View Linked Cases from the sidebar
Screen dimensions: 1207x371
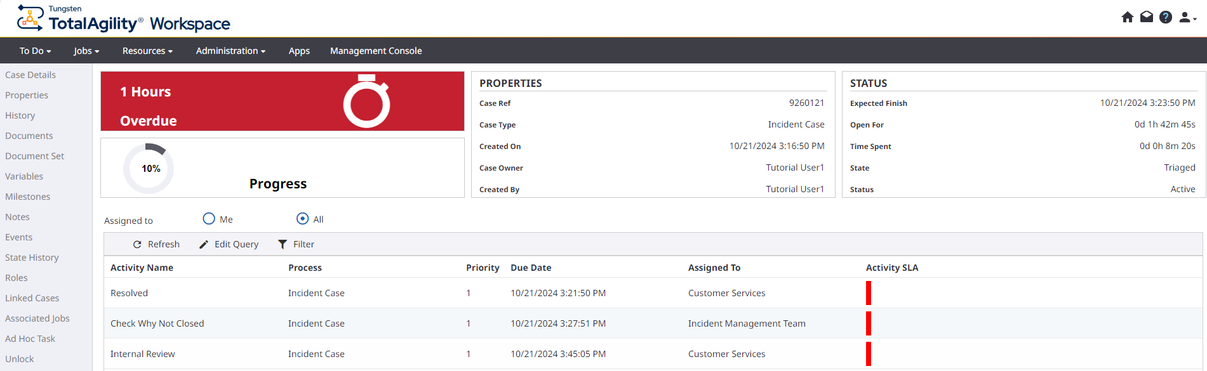[33, 297]
